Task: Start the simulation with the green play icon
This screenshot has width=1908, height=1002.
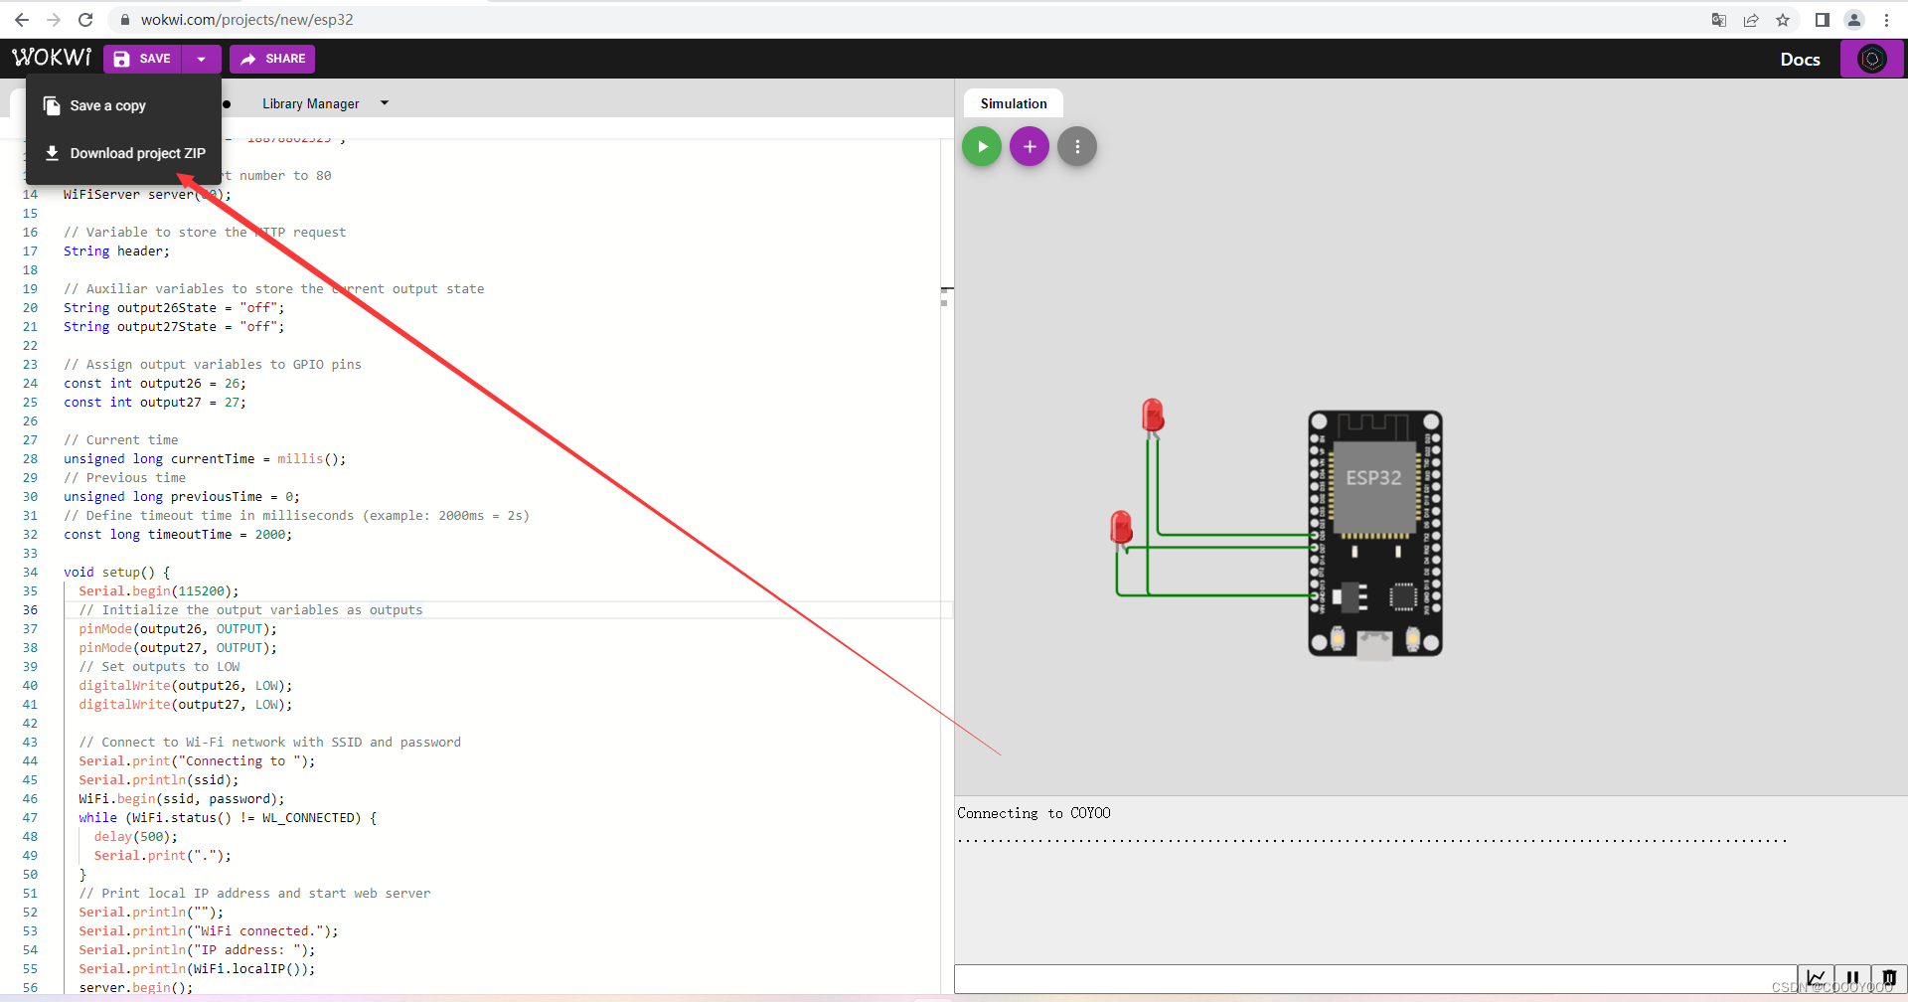Action: (981, 146)
